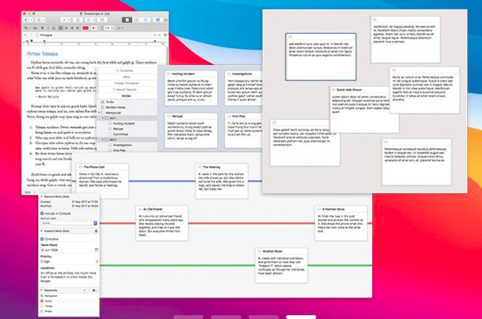Collapse the Custom Meta-Data section

coord(41,231)
